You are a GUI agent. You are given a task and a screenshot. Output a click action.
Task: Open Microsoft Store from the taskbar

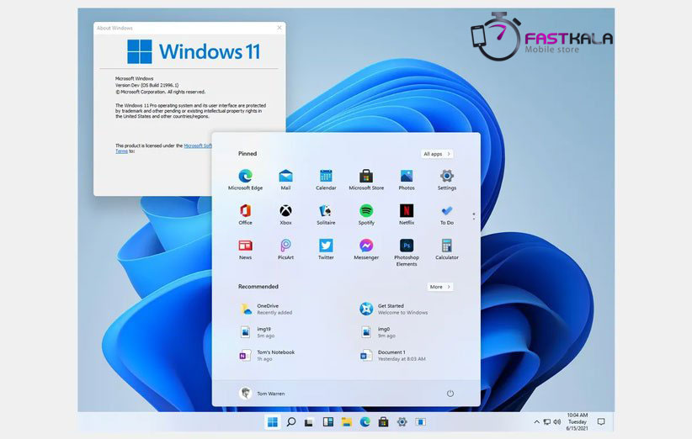pos(384,422)
